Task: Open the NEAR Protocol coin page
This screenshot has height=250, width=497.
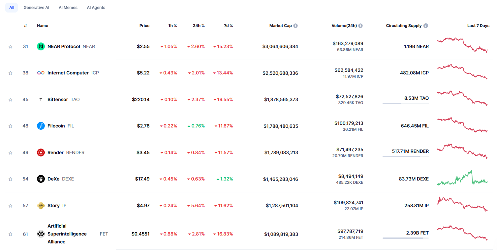Action: [64, 46]
